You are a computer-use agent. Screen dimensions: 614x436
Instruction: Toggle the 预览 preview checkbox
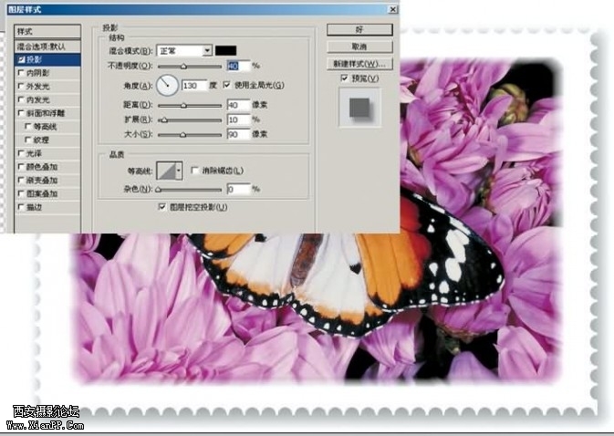[x=344, y=78]
